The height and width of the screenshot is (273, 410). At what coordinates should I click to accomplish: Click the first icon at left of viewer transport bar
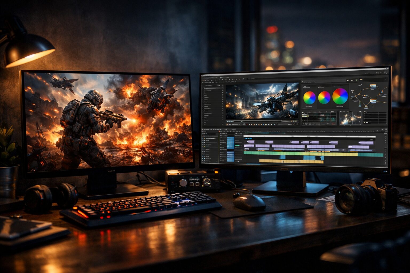228,124
